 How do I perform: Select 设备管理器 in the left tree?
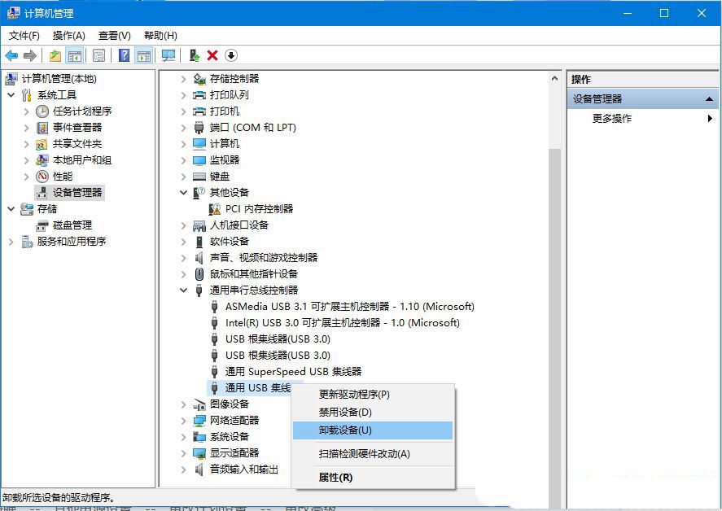[x=77, y=192]
